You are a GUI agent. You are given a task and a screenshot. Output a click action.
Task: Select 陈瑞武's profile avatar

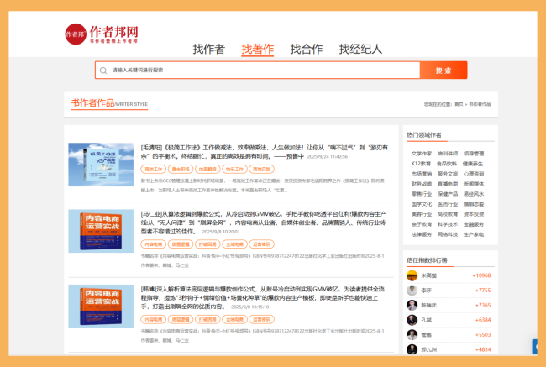(x=412, y=305)
